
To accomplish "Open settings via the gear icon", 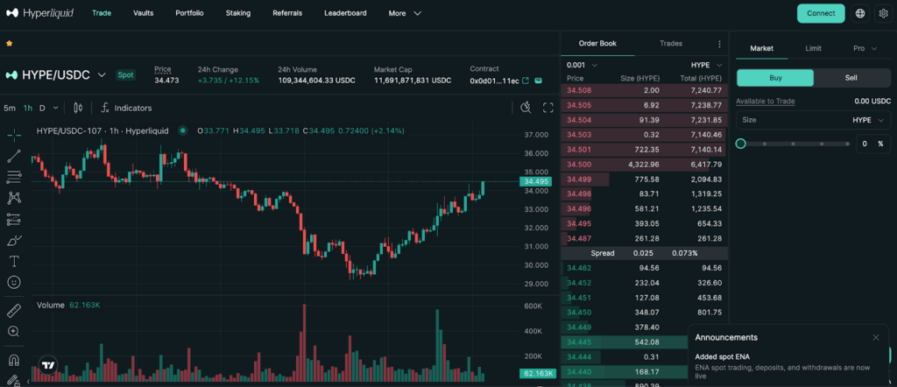I will 882,13.
